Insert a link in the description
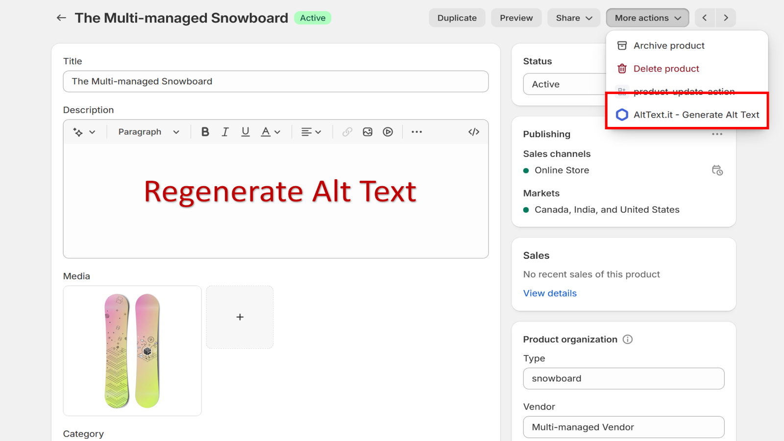784x441 pixels. coord(347,131)
